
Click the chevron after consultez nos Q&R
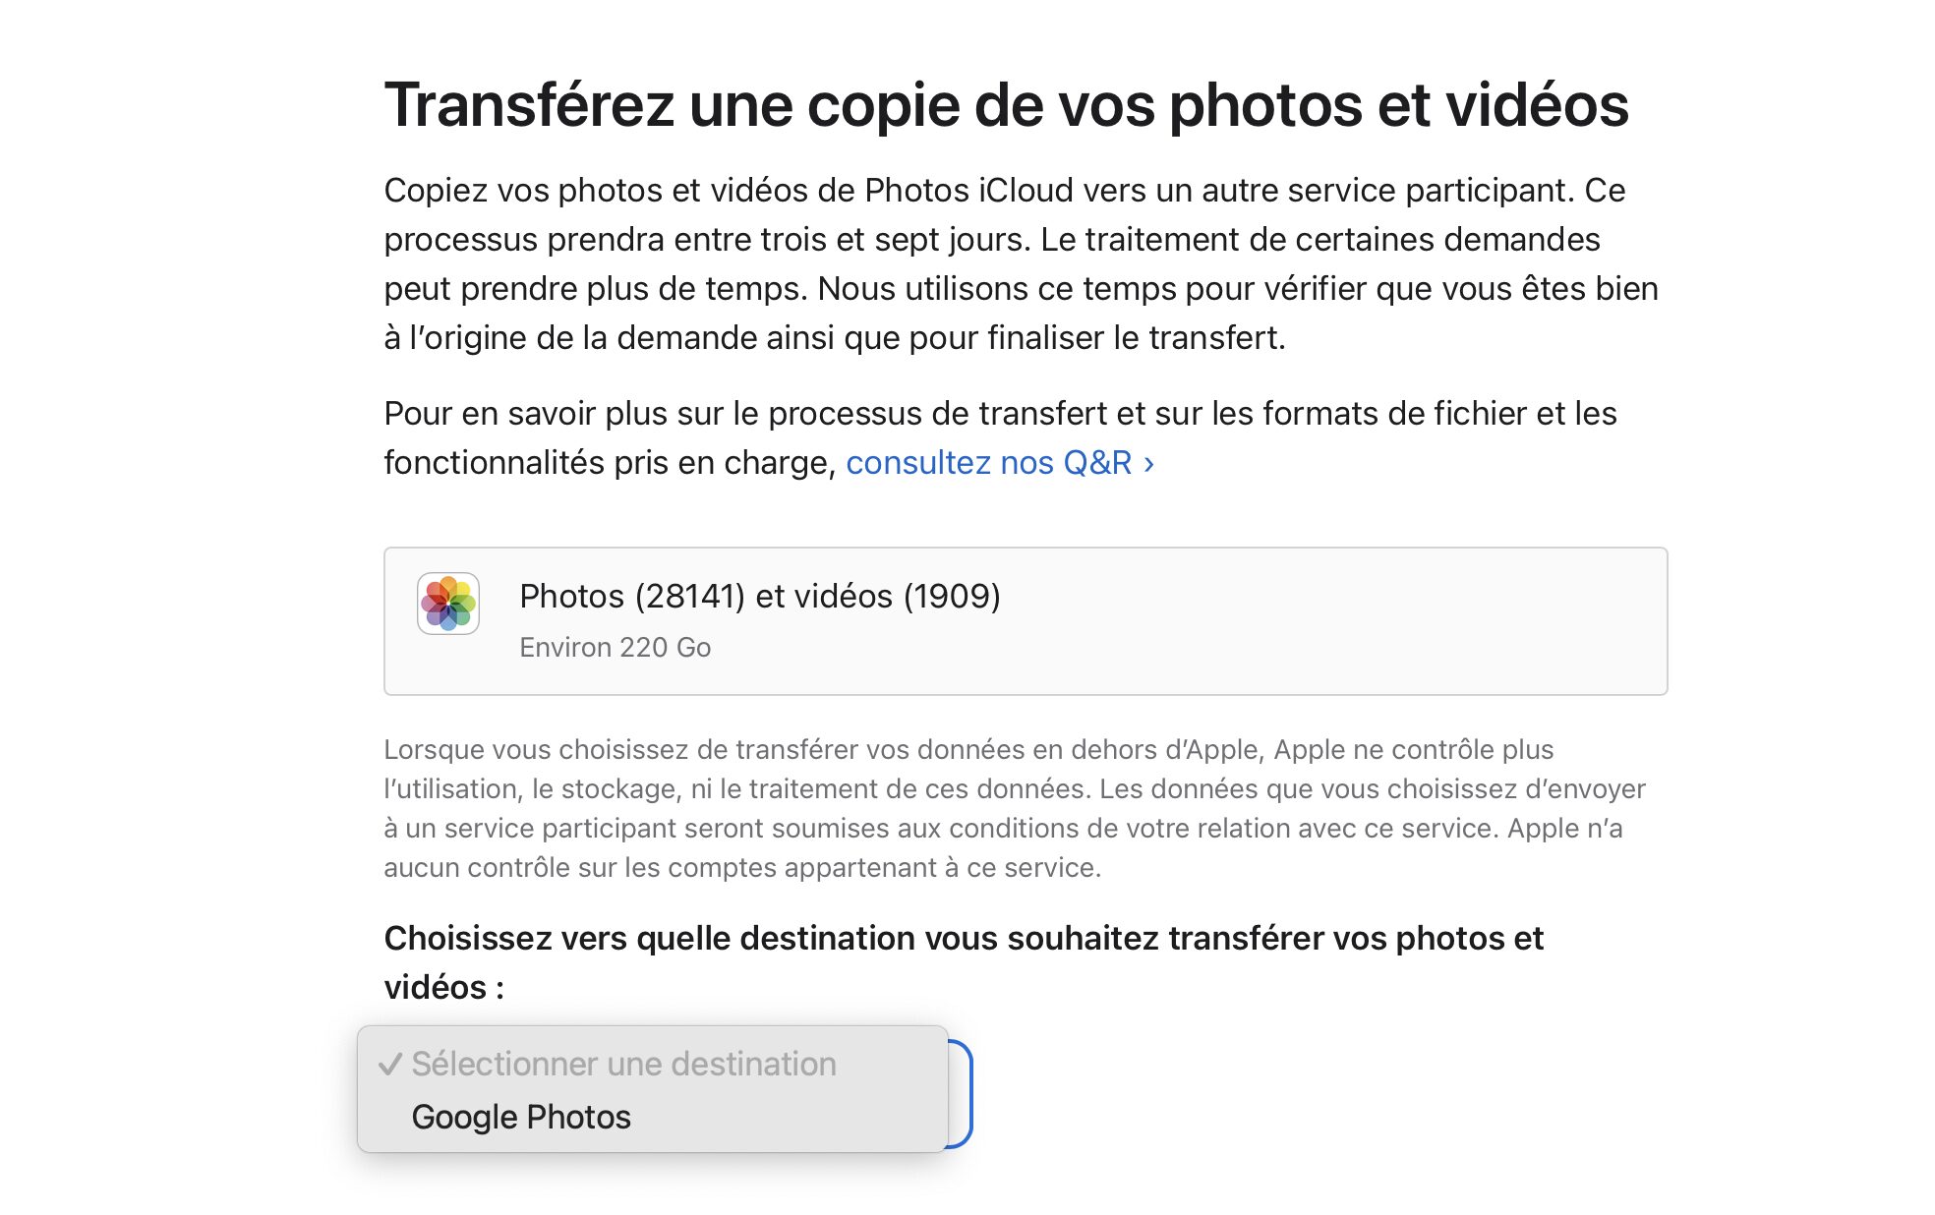click(1148, 463)
